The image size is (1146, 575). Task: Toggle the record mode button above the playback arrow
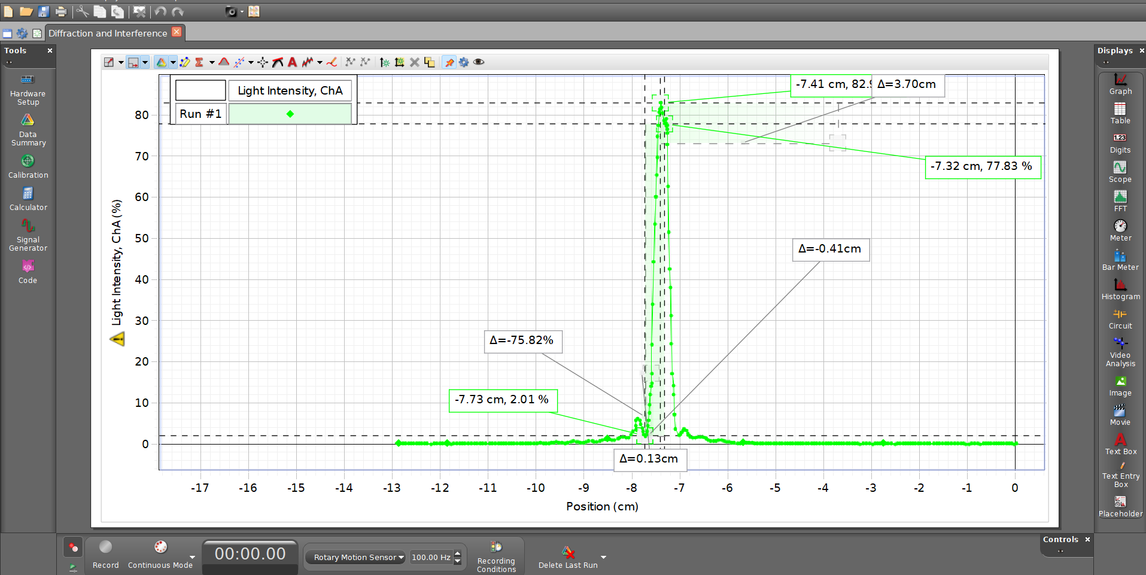pos(73,547)
